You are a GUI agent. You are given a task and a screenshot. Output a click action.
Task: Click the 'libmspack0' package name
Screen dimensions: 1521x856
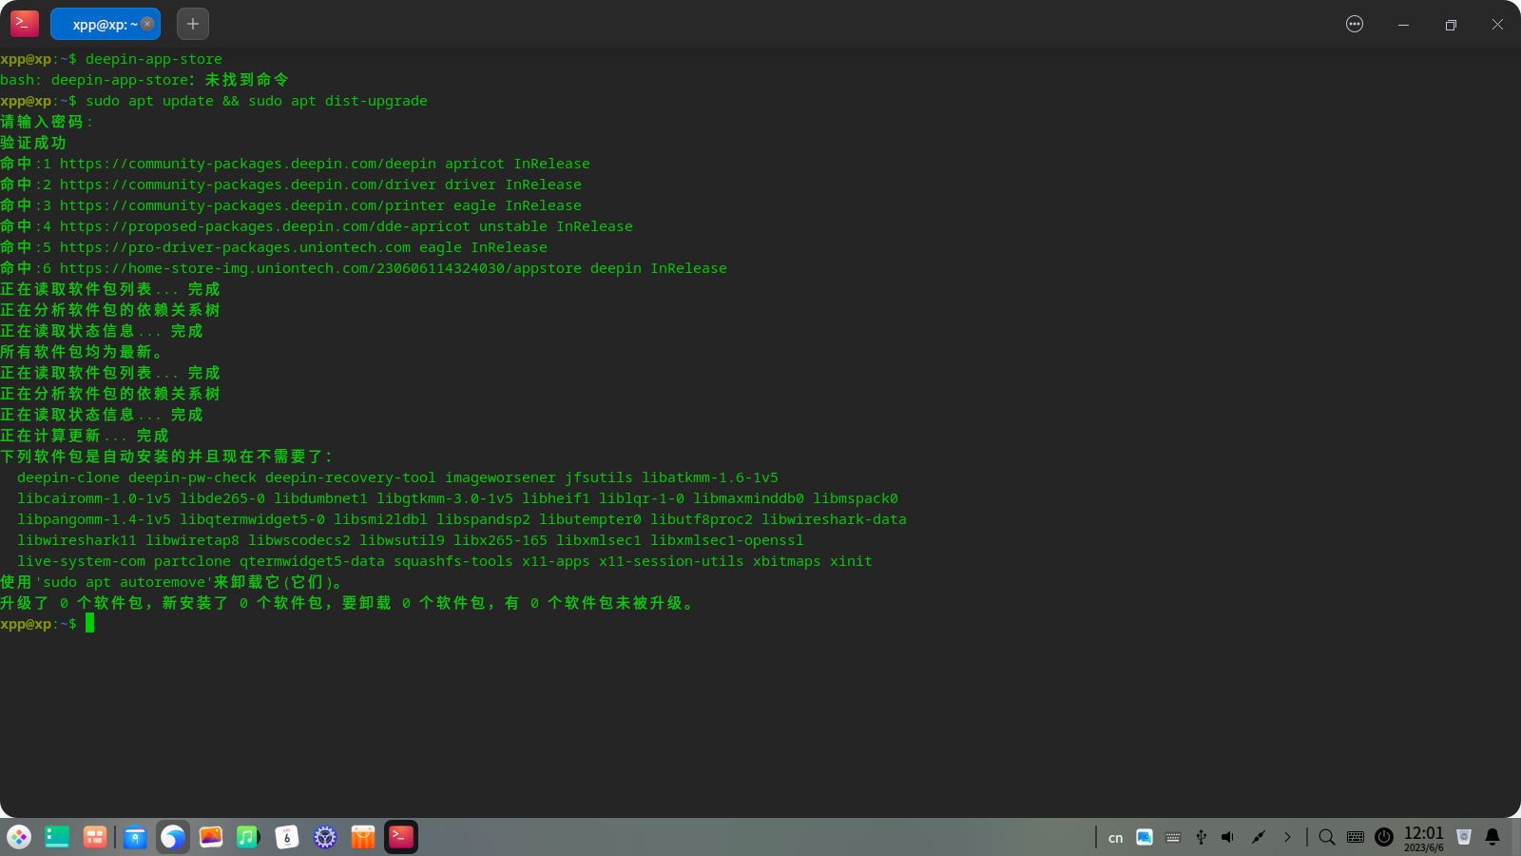[x=856, y=498]
